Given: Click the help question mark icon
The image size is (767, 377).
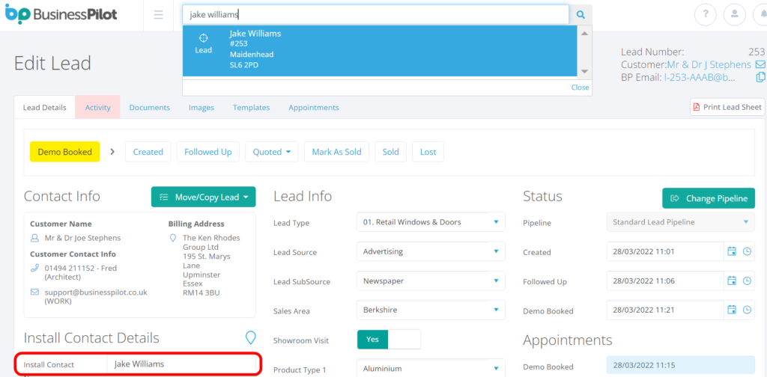Looking at the screenshot, I should click(x=705, y=14).
